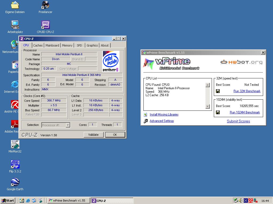
Task: Select the Graphics tab
Action: (92, 45)
